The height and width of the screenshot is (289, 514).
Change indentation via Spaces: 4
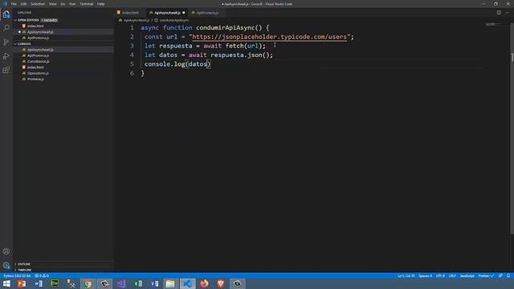tap(425, 276)
